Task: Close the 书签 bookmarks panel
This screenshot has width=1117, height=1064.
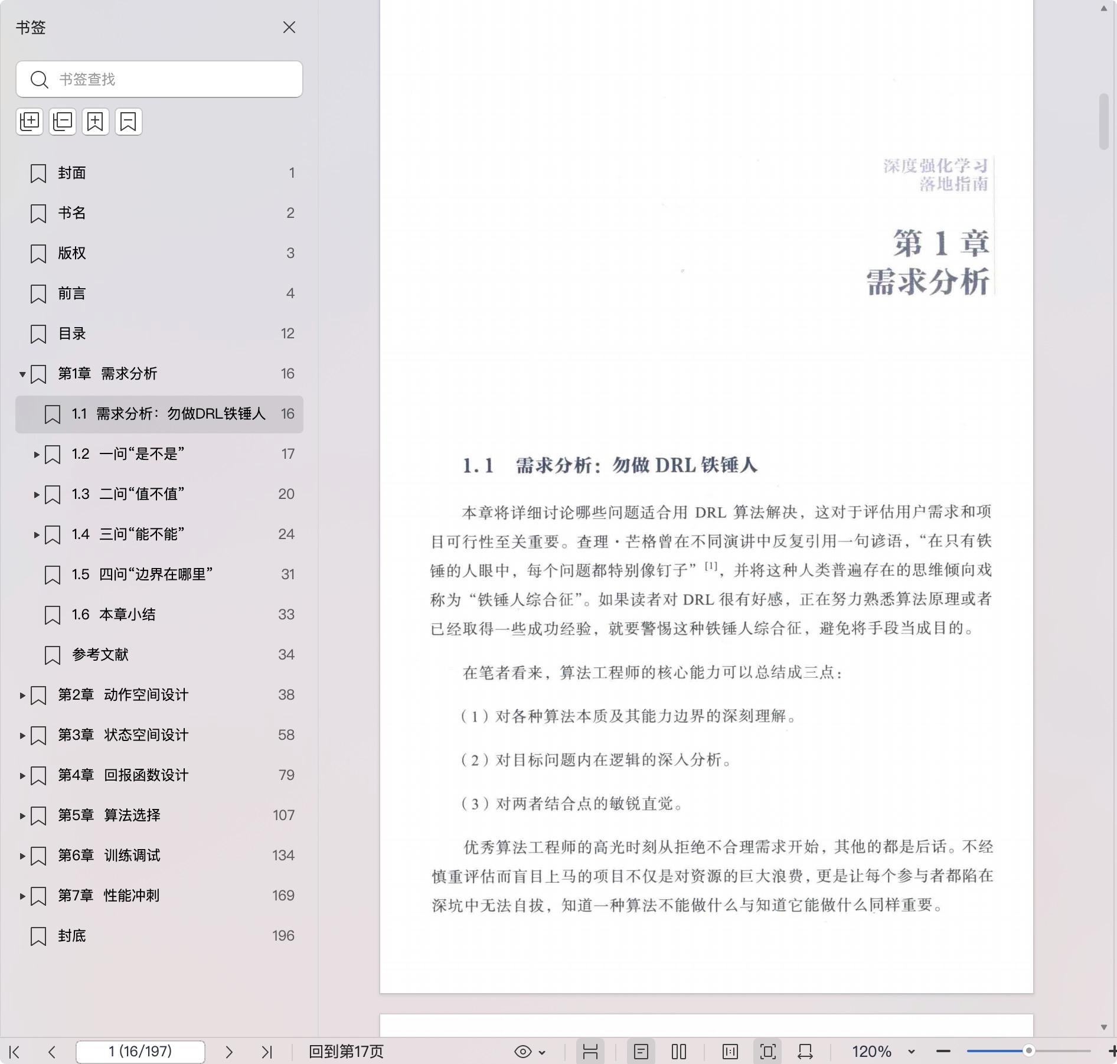Action: point(289,28)
